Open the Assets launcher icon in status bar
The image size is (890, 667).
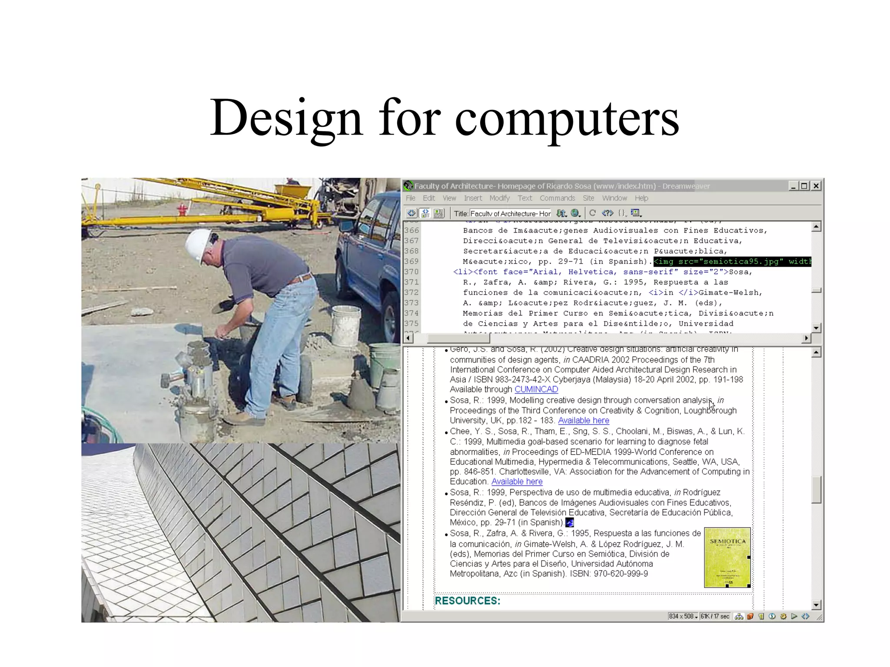pyautogui.click(x=750, y=616)
